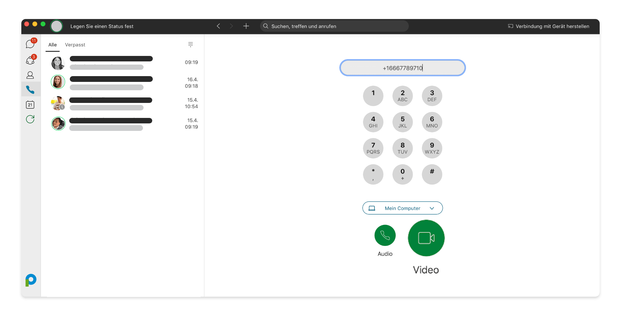
Task: Go back with the left arrow
Action: click(219, 26)
